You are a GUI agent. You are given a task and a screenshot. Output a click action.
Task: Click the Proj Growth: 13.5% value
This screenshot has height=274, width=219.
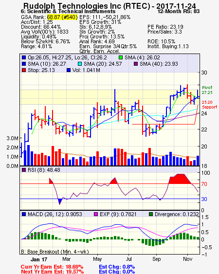(102, 37)
